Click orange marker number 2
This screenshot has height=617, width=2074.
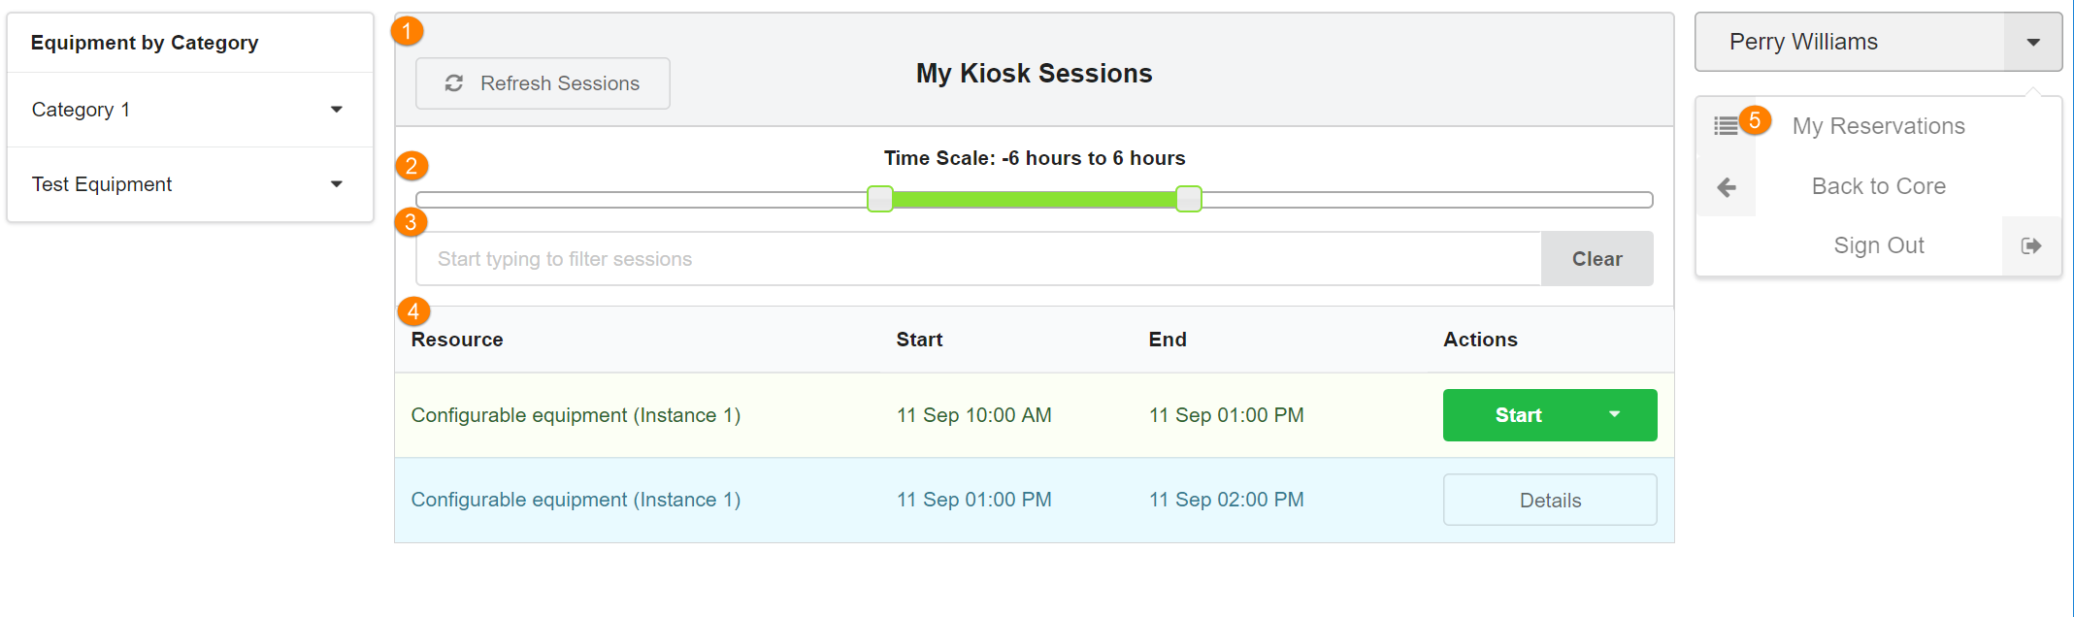click(x=412, y=166)
